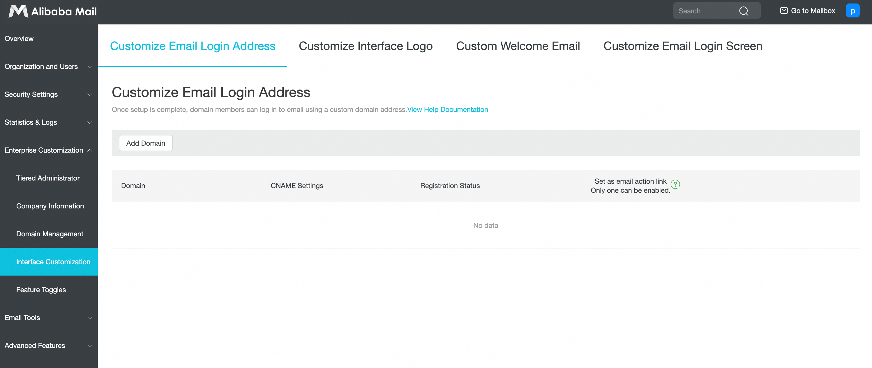
Task: Switch to Customize Email Login Address tab
Action: pos(193,46)
